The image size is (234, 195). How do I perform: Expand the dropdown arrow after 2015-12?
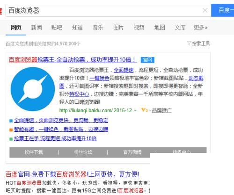point(135,110)
